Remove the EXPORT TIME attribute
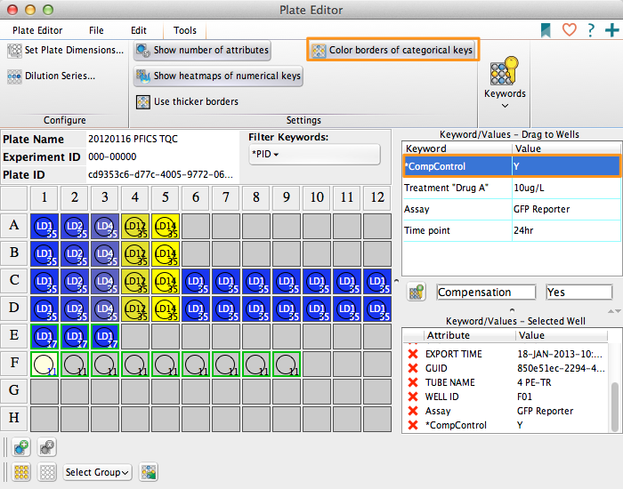 point(413,354)
